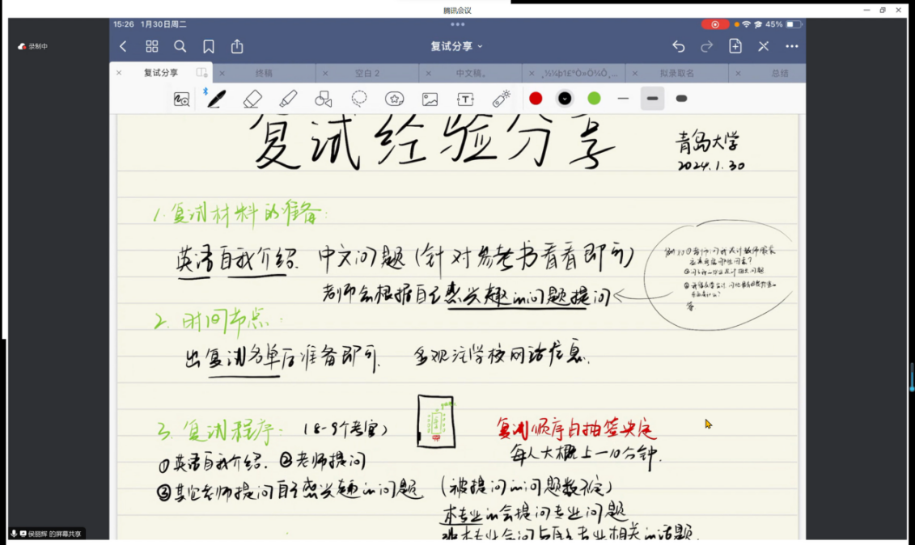915x545 pixels.
Task: Select the highlighter tool
Action: click(x=288, y=99)
